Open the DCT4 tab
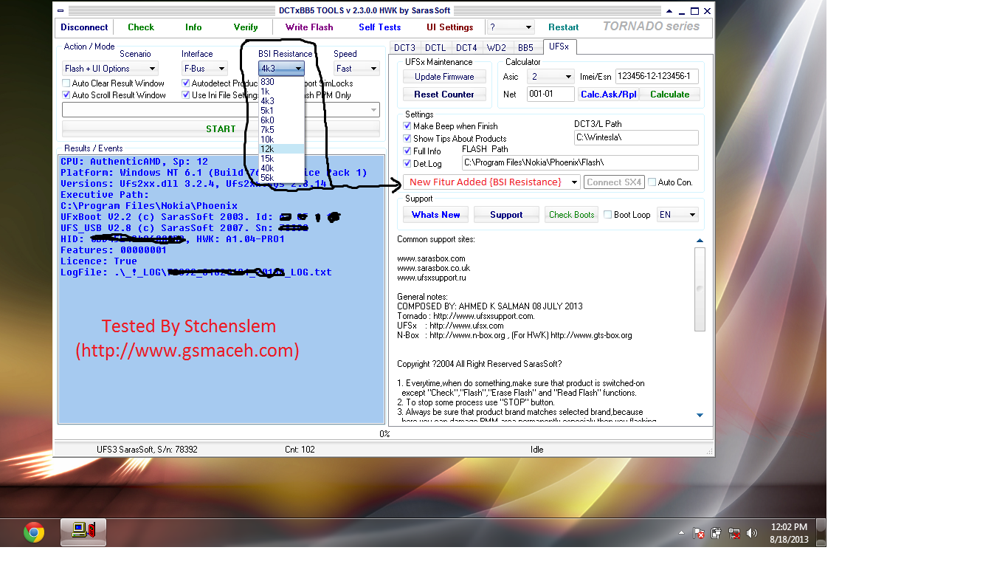This screenshot has height=567, width=1008. (466, 47)
